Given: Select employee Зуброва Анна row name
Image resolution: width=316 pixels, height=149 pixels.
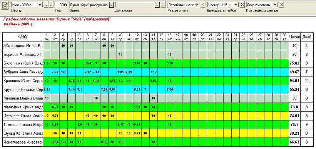Looking at the screenshot, I should (23, 72).
